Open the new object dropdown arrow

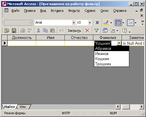point(117,31)
